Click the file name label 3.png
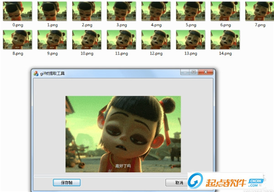The height and width of the screenshot is (192, 274). pos(121,25)
